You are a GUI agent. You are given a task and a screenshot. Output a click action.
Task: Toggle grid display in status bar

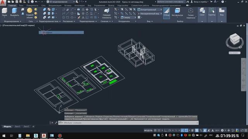click(x=155, y=131)
